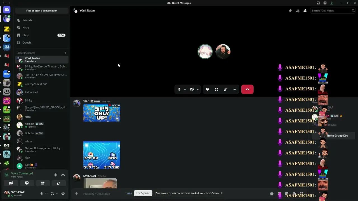Turn on camera in the voice panel
The image size is (358, 201).
11,183
